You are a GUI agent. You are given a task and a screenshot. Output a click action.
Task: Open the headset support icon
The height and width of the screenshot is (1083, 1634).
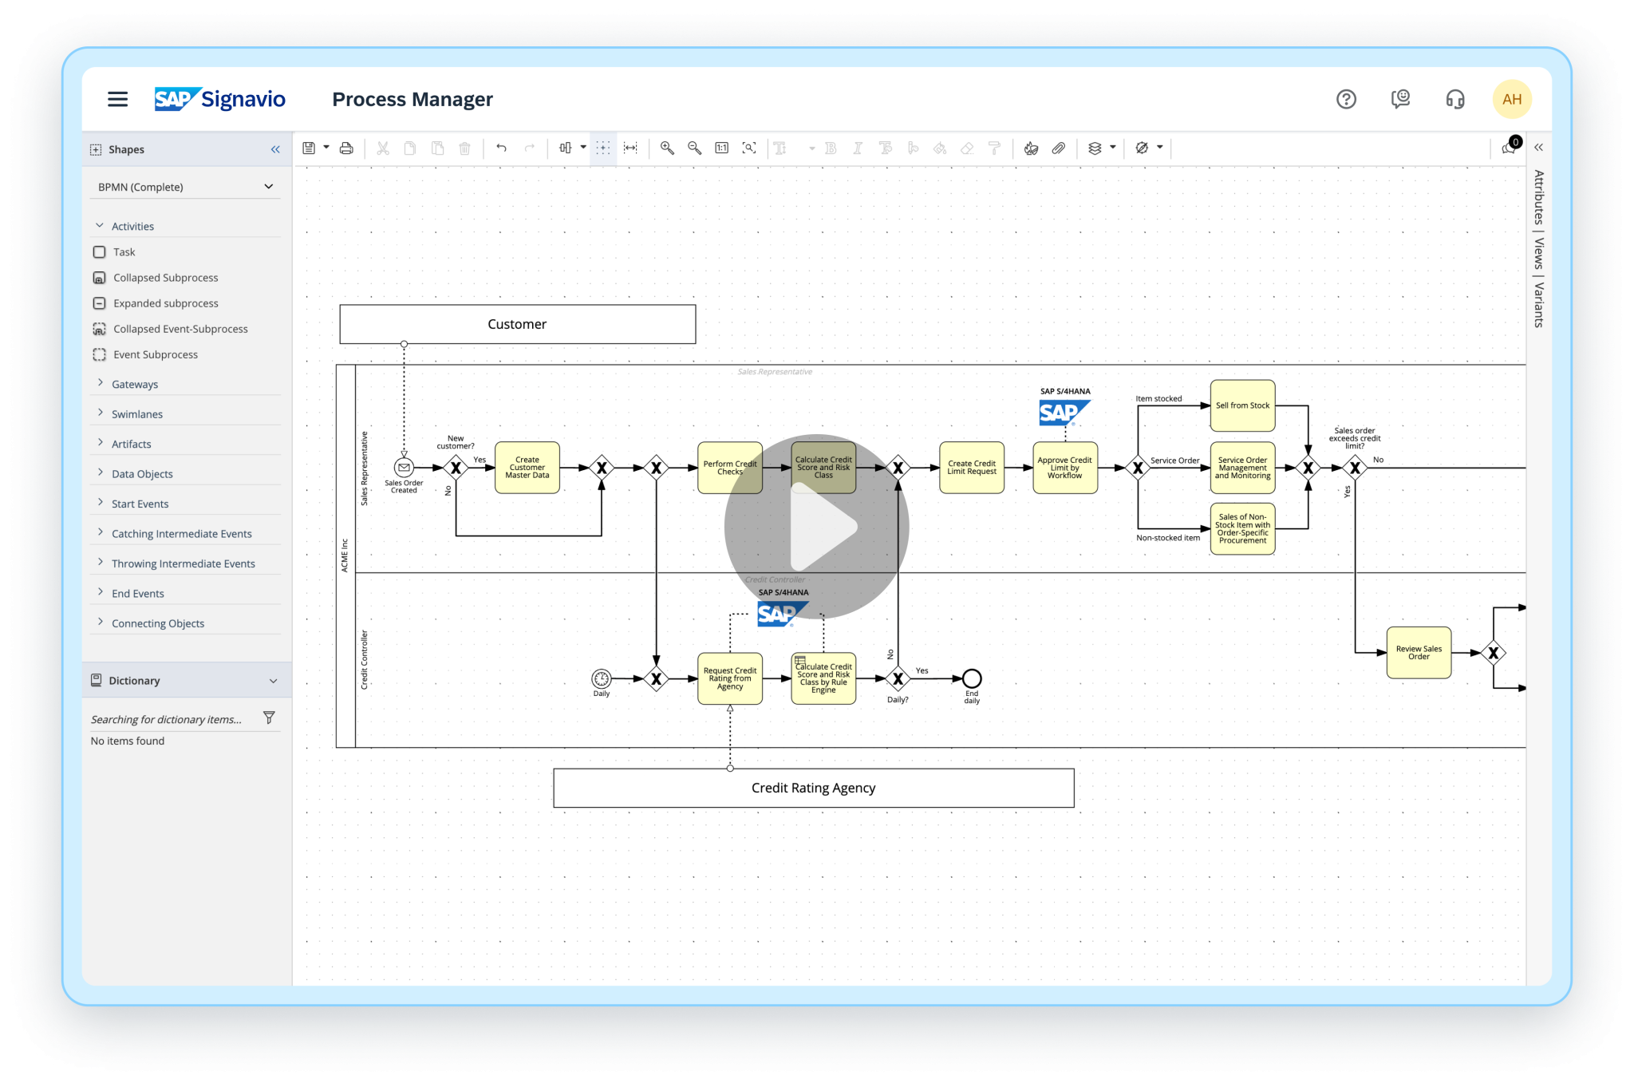coord(1454,99)
